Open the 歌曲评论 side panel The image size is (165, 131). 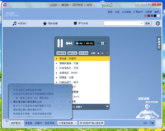tap(159, 43)
